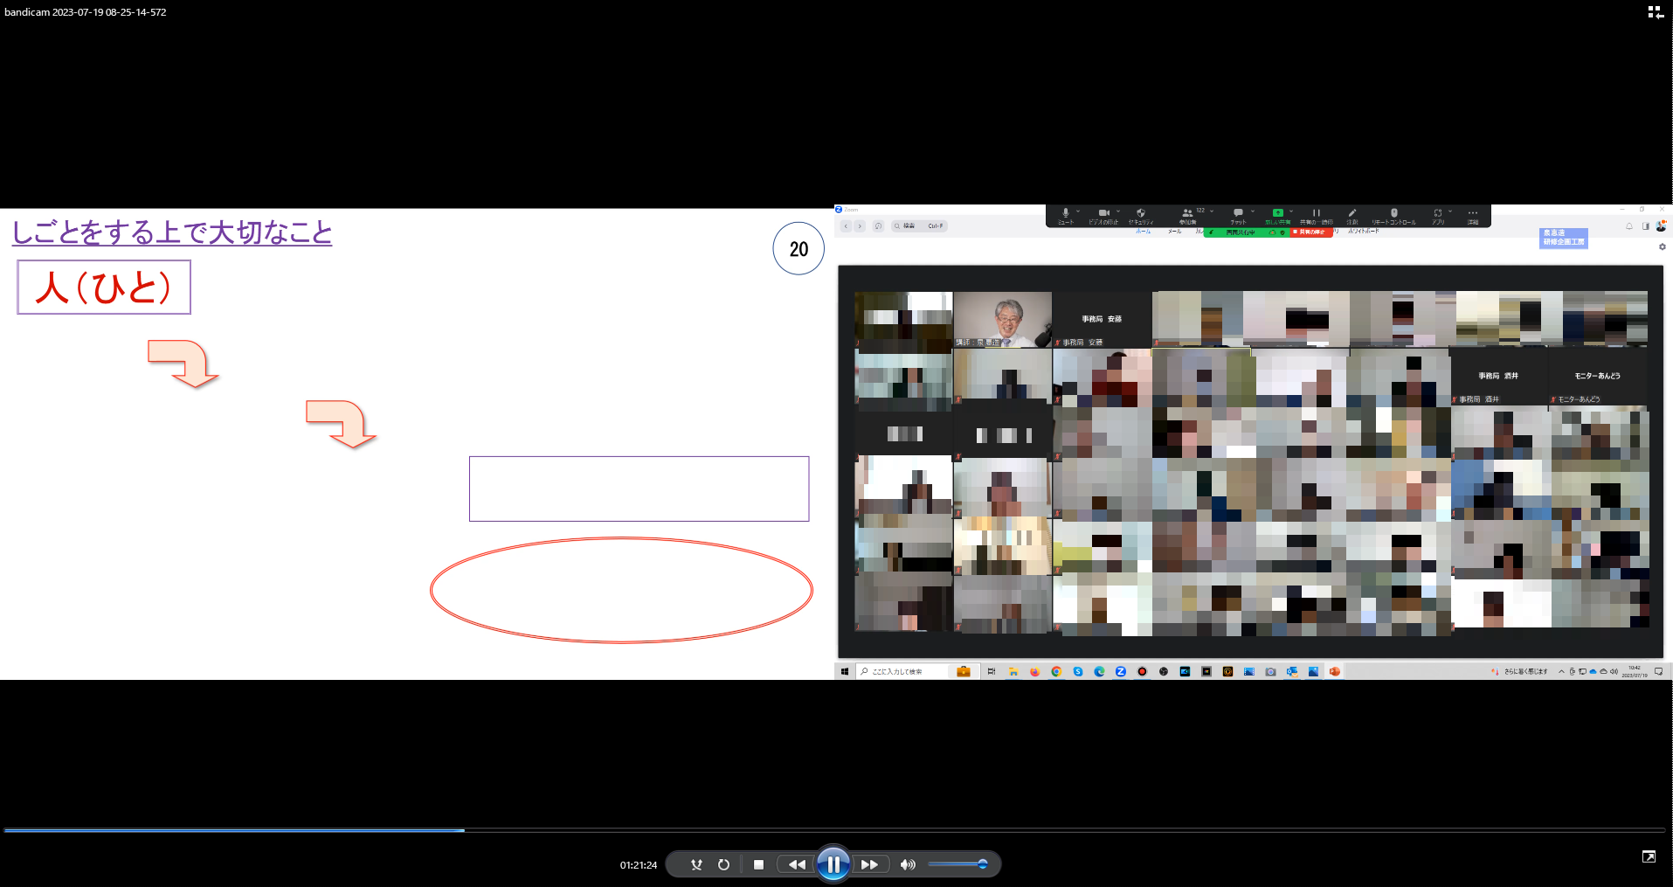Adjust the media player volume slider

(957, 864)
